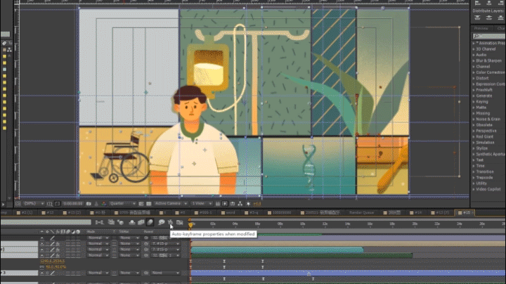
Task: Click the position value 1240.0, 2534.5
Action: click(52, 261)
